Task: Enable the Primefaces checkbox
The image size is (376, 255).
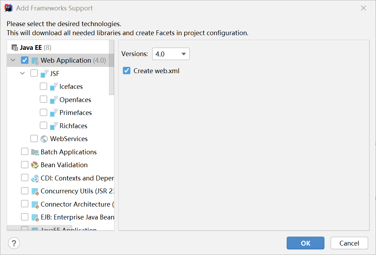Action: click(43, 113)
